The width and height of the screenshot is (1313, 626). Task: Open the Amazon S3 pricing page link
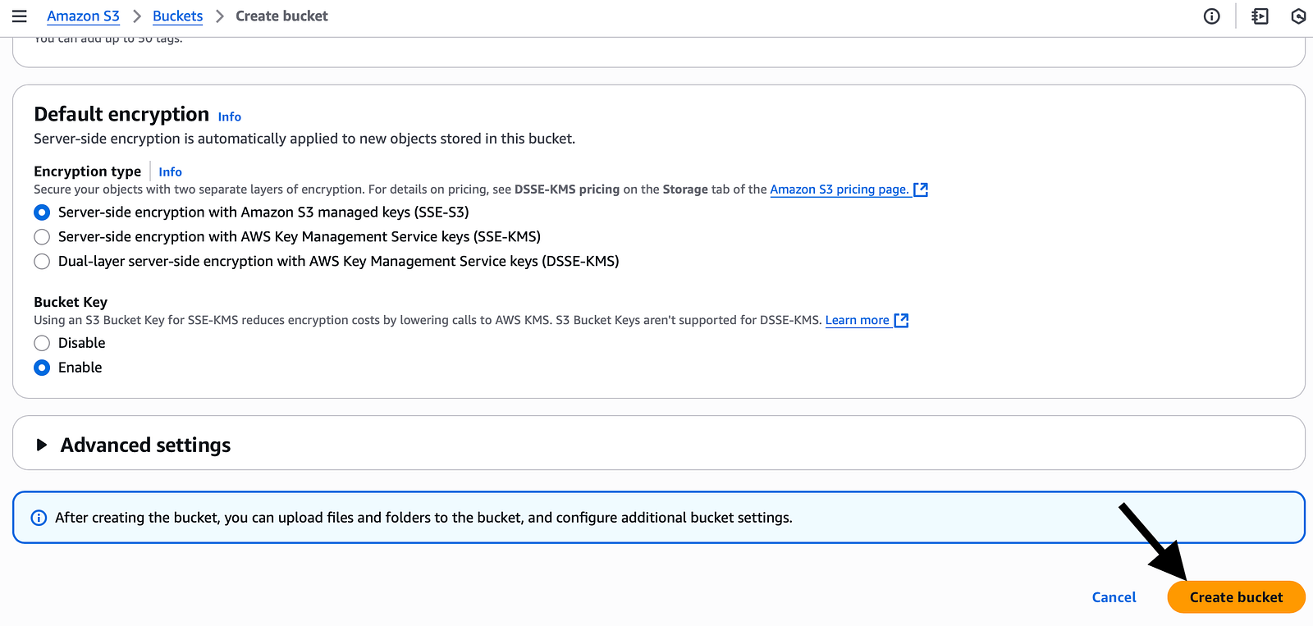(x=839, y=190)
